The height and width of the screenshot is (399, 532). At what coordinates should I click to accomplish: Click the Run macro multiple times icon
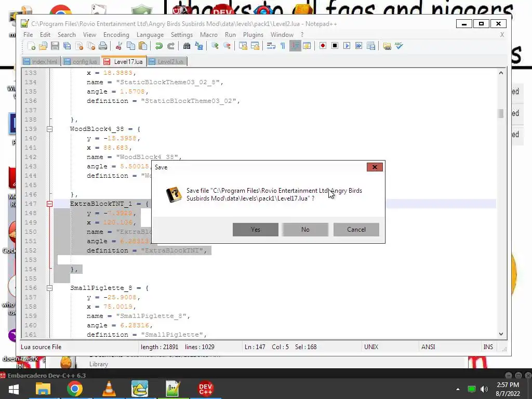point(358,46)
